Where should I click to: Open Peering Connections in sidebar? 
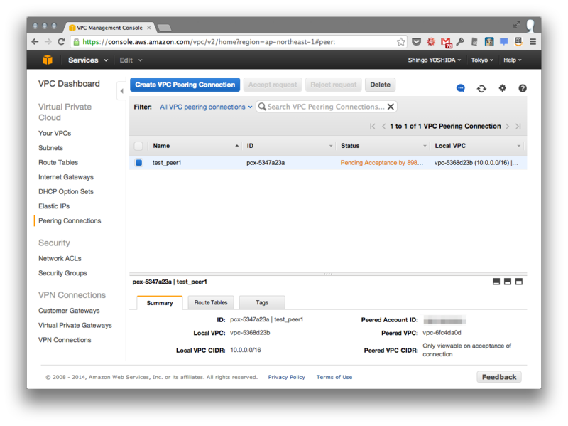pos(70,220)
